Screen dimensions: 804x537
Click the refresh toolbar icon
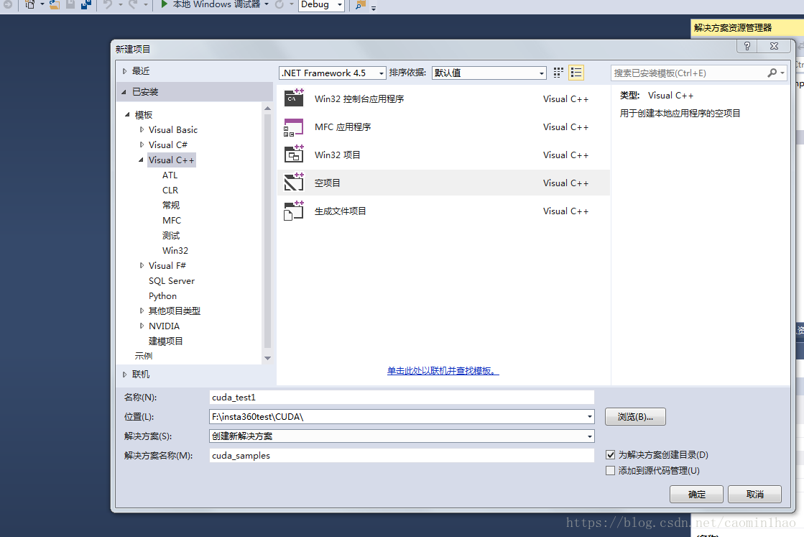pyautogui.click(x=279, y=4)
